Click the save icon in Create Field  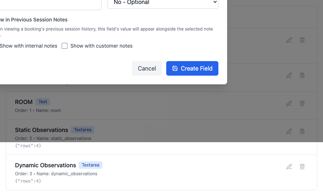tap(175, 68)
